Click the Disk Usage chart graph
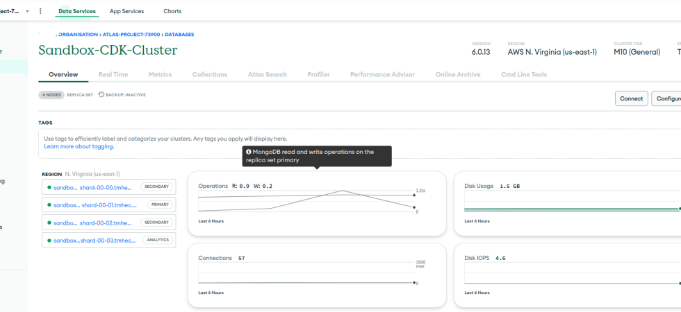The image size is (681, 312). point(573,202)
